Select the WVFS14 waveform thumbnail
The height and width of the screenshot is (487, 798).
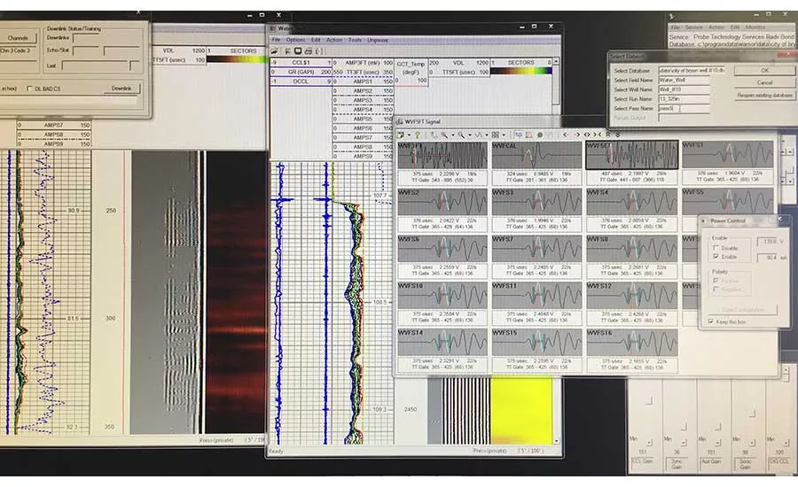442,342
